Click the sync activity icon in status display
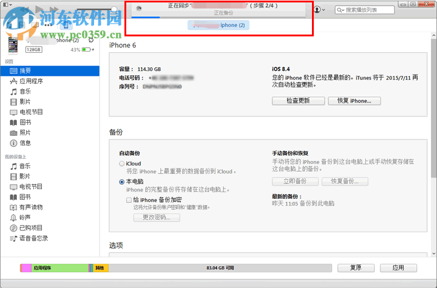Image resolution: width=437 pixels, height=288 pixels. (138, 8)
